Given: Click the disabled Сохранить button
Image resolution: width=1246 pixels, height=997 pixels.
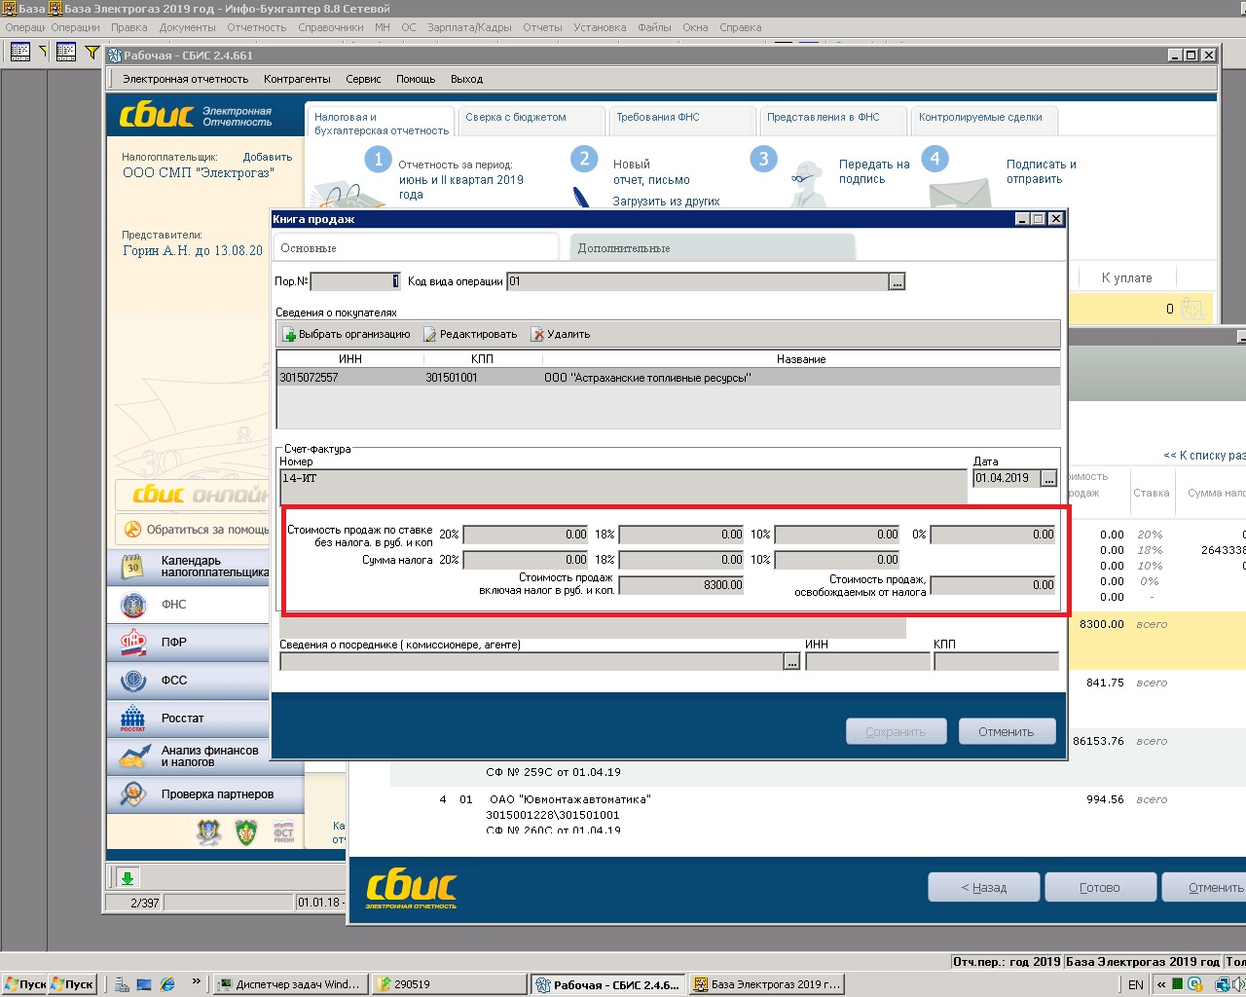Looking at the screenshot, I should point(896,731).
